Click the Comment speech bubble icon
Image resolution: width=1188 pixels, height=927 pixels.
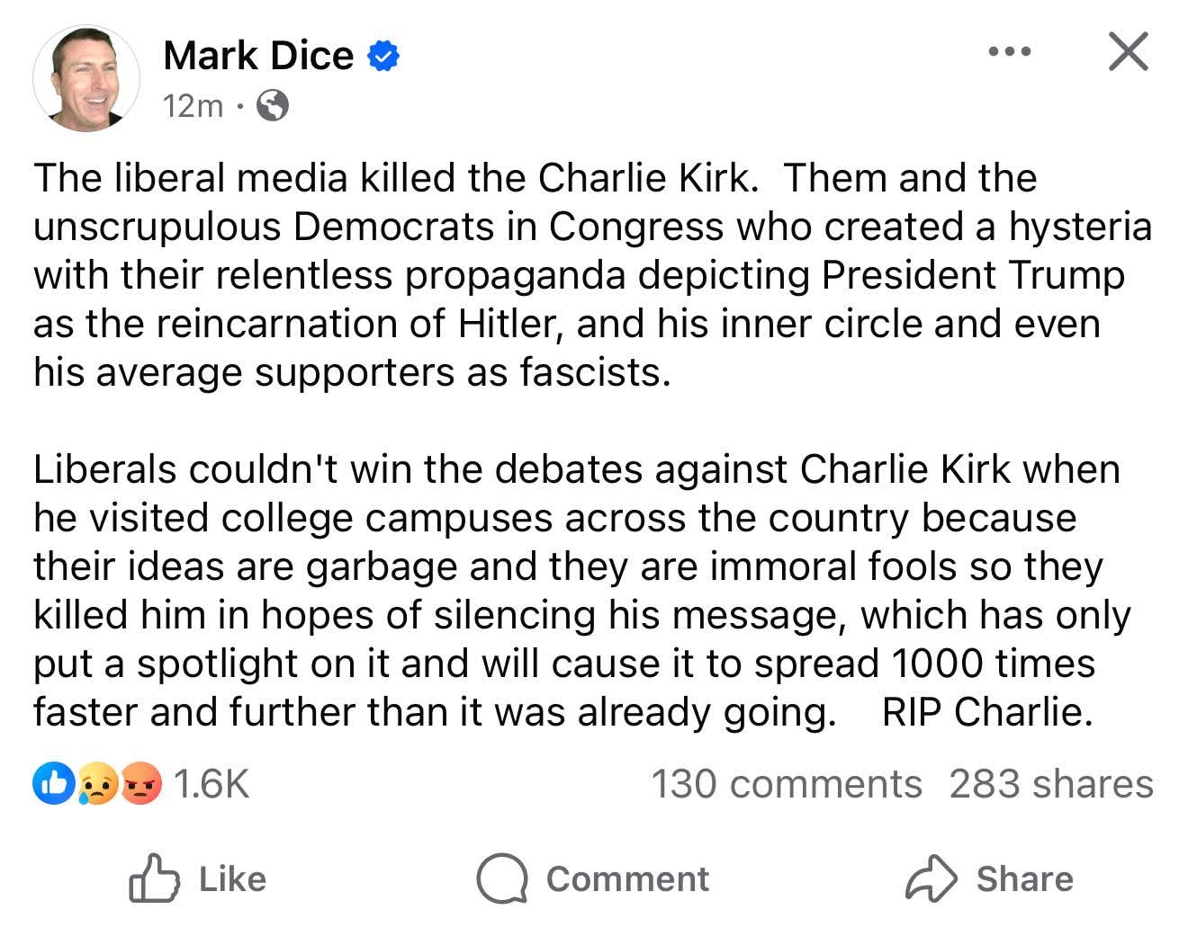pos(501,878)
